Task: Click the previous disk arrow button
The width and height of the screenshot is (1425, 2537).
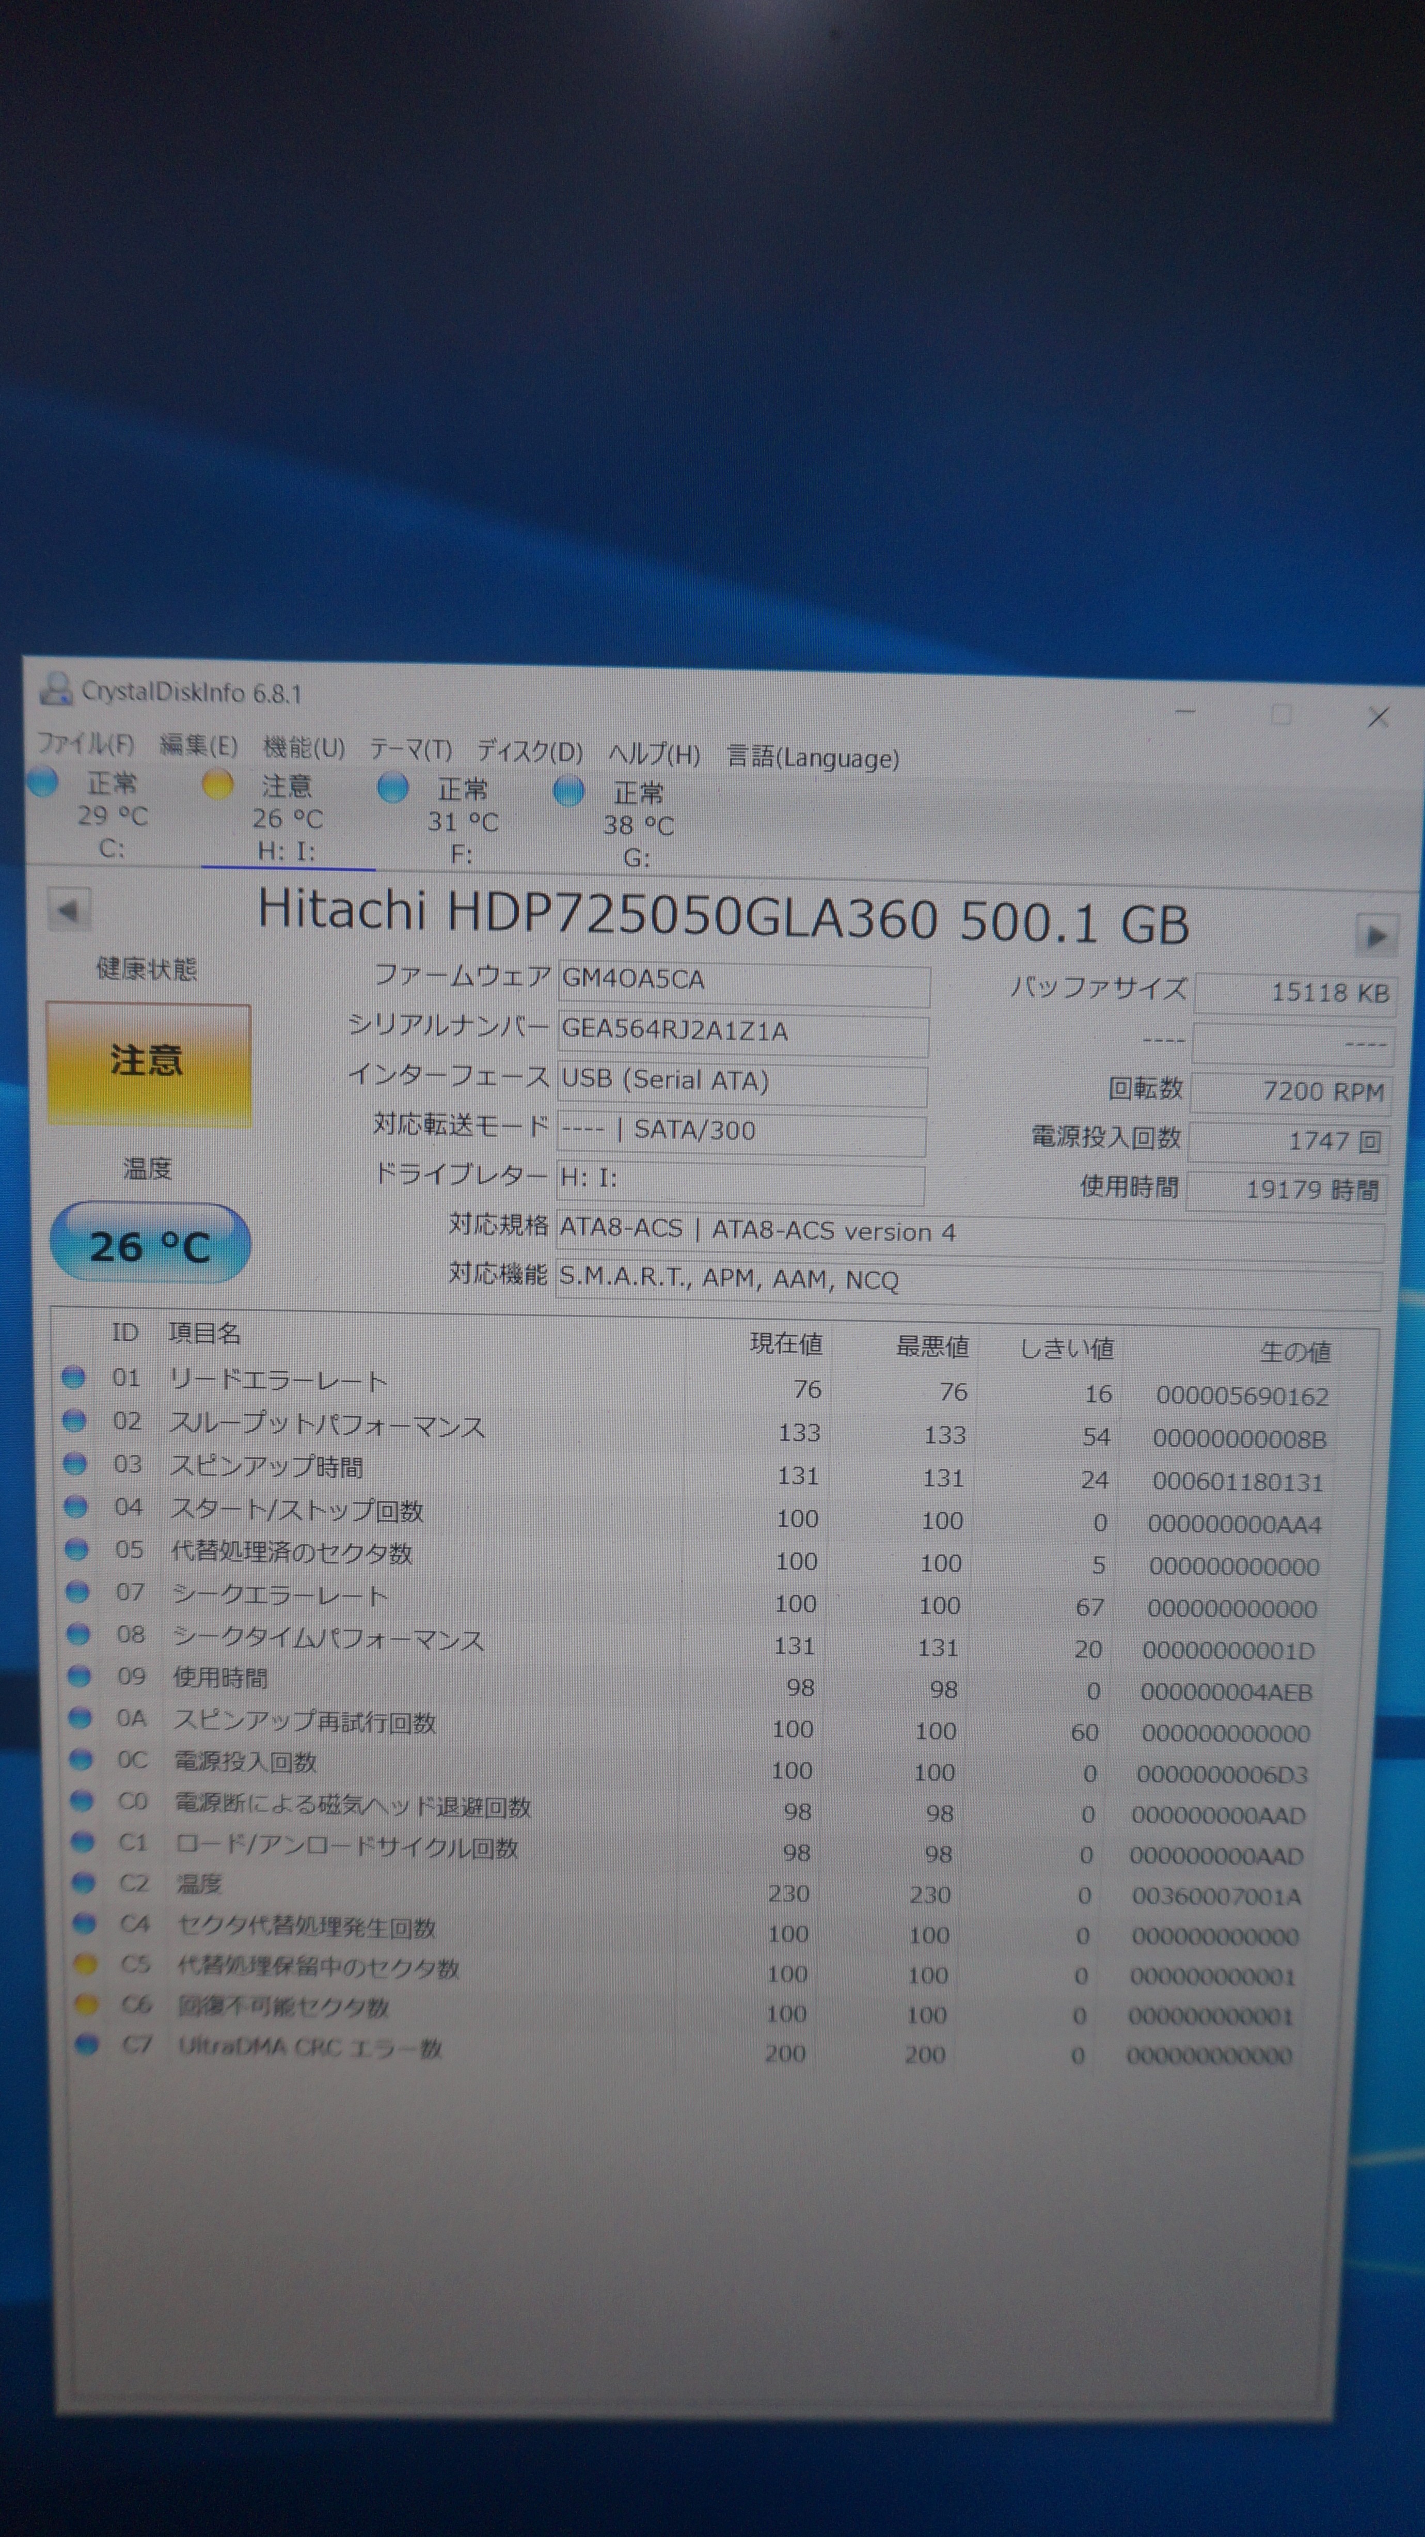Action: tap(69, 910)
